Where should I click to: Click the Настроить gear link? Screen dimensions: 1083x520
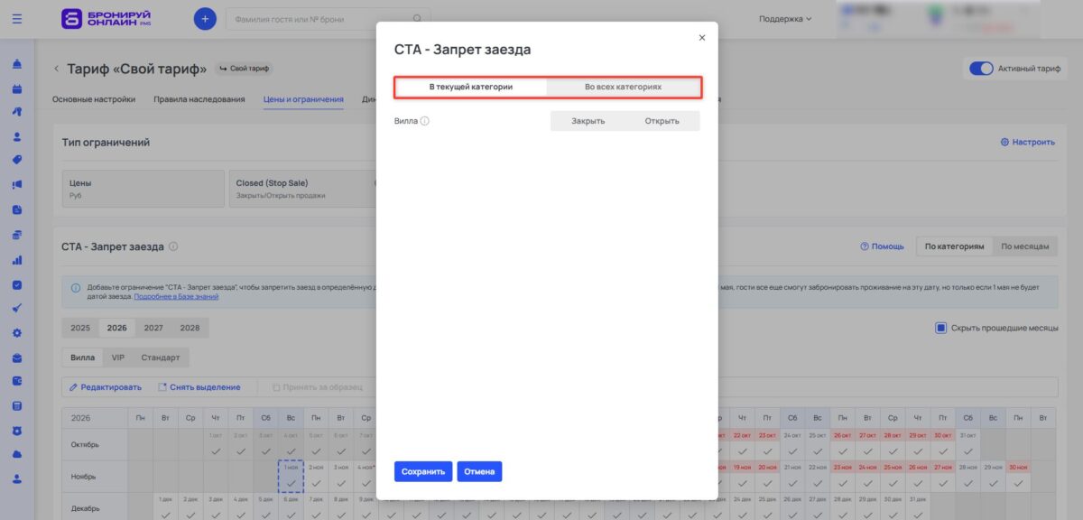point(1027,143)
